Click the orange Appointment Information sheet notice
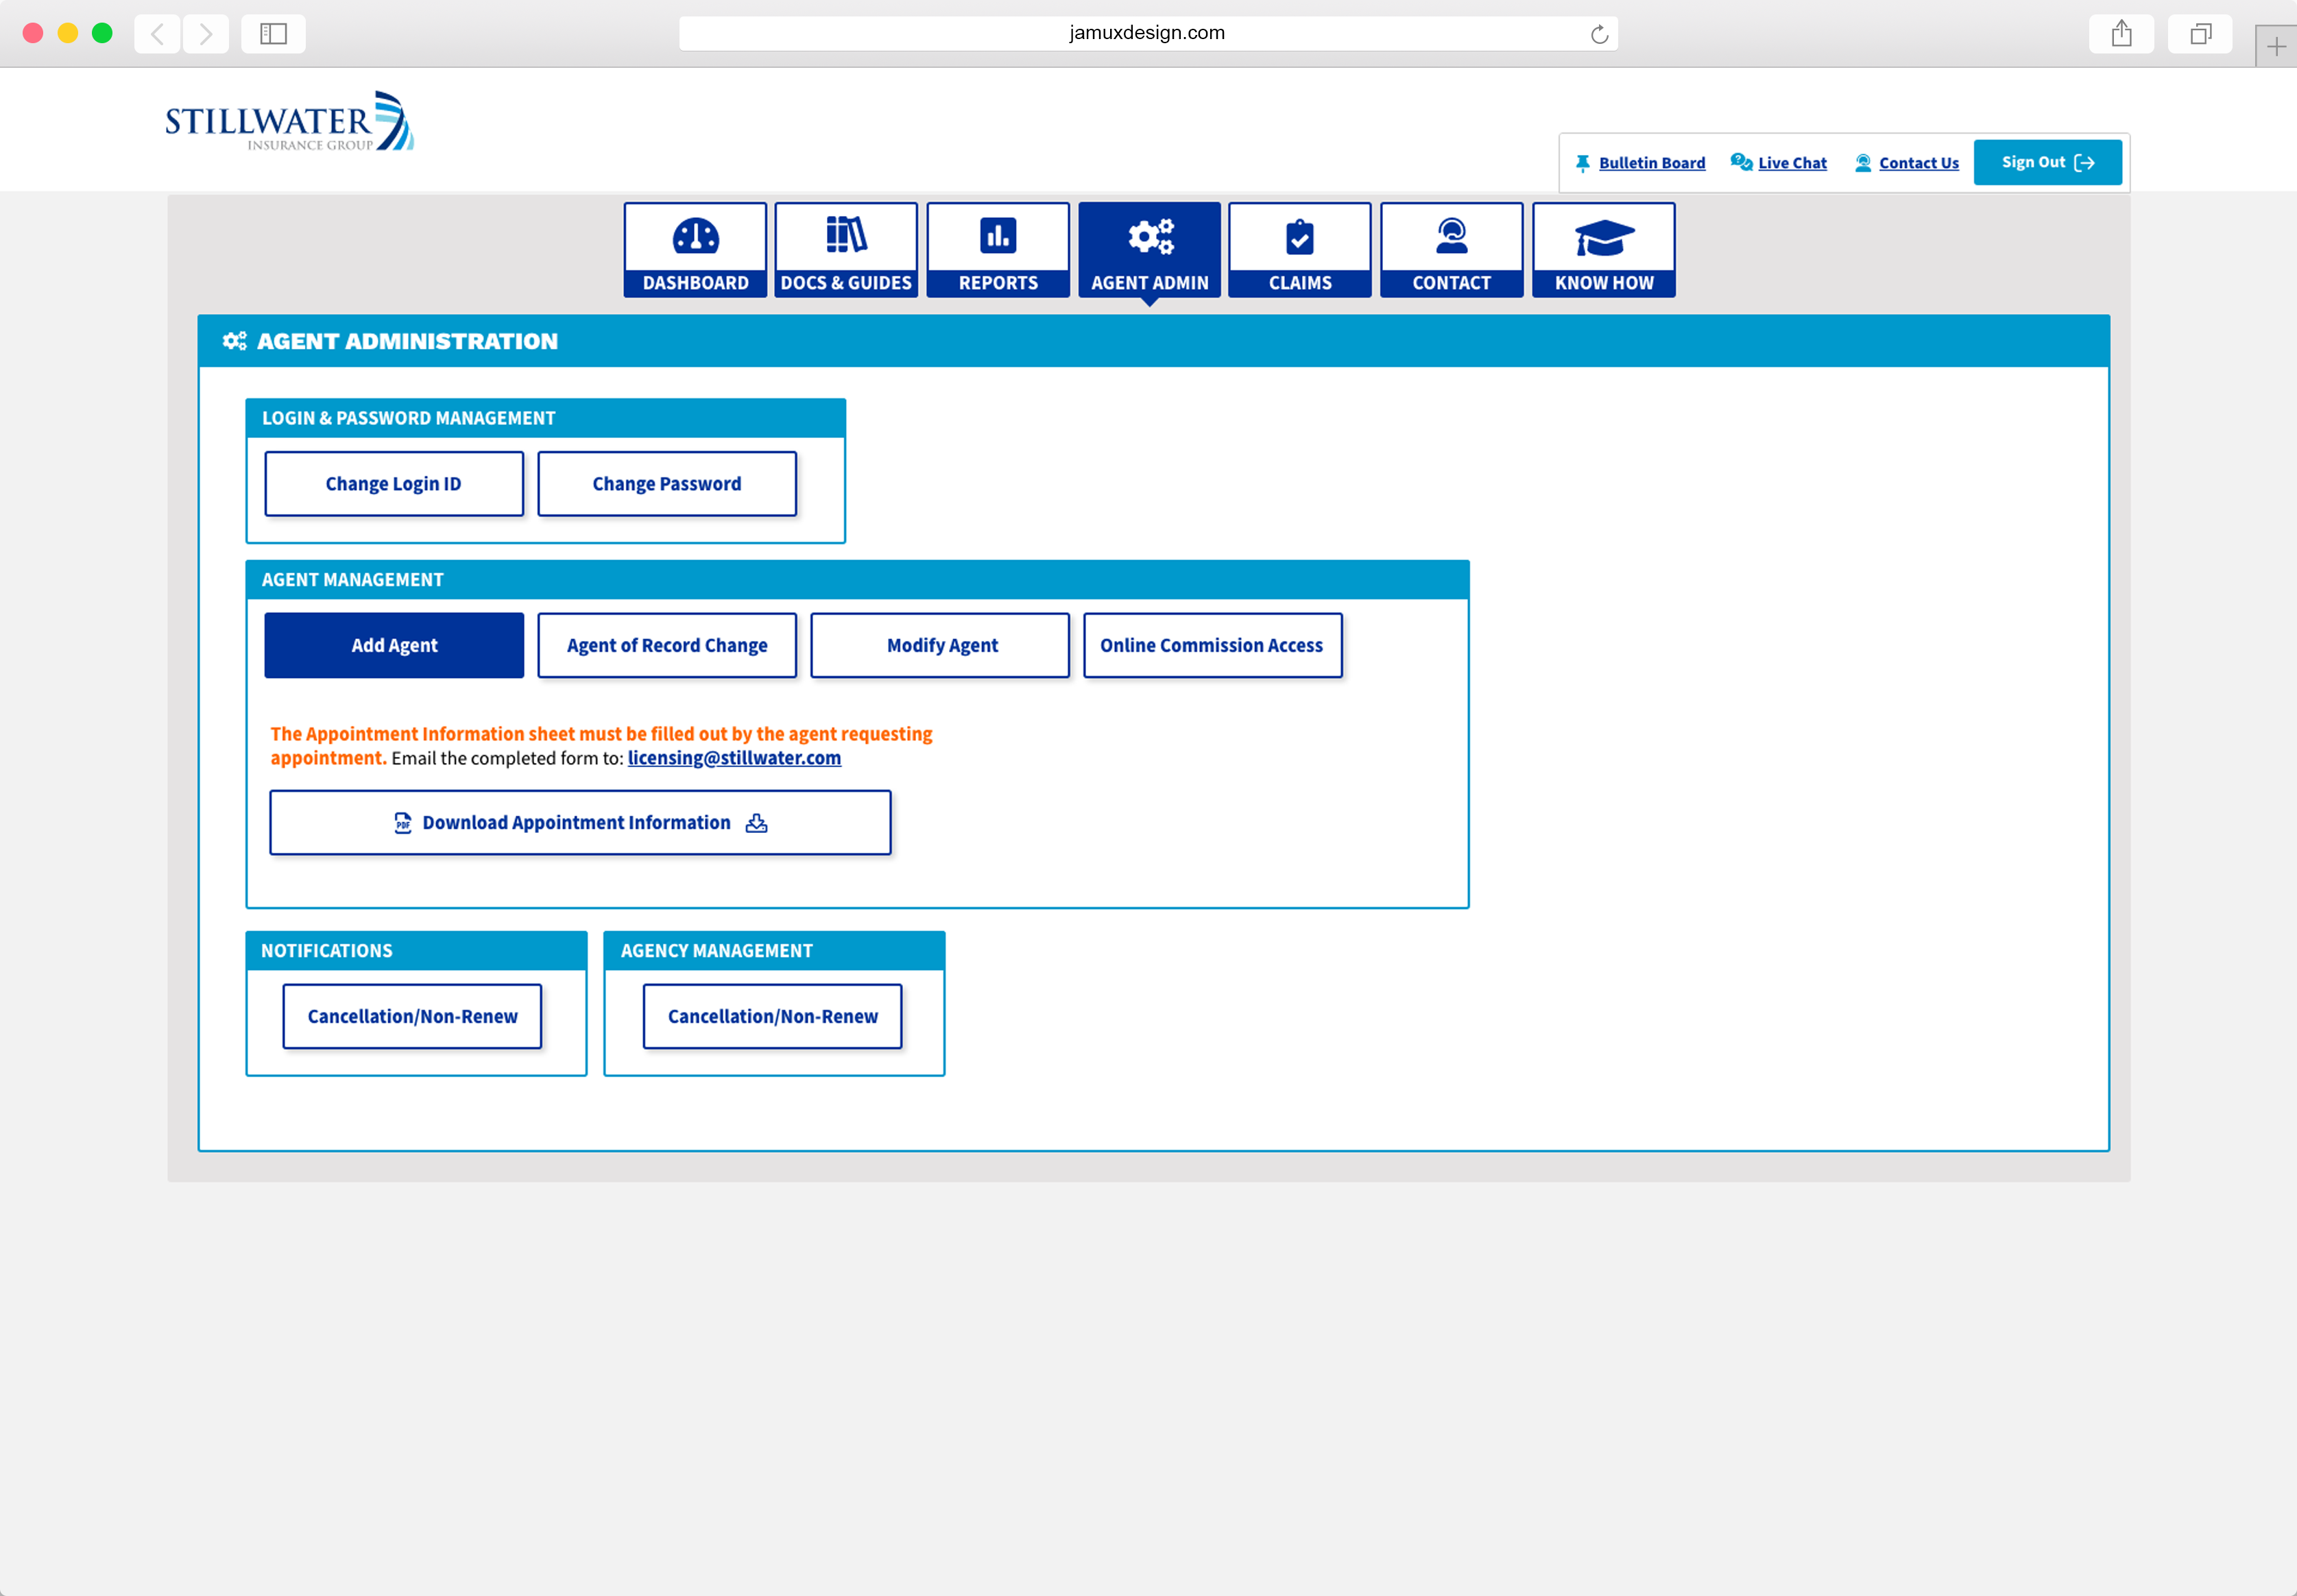This screenshot has width=2297, height=1596. pos(601,745)
